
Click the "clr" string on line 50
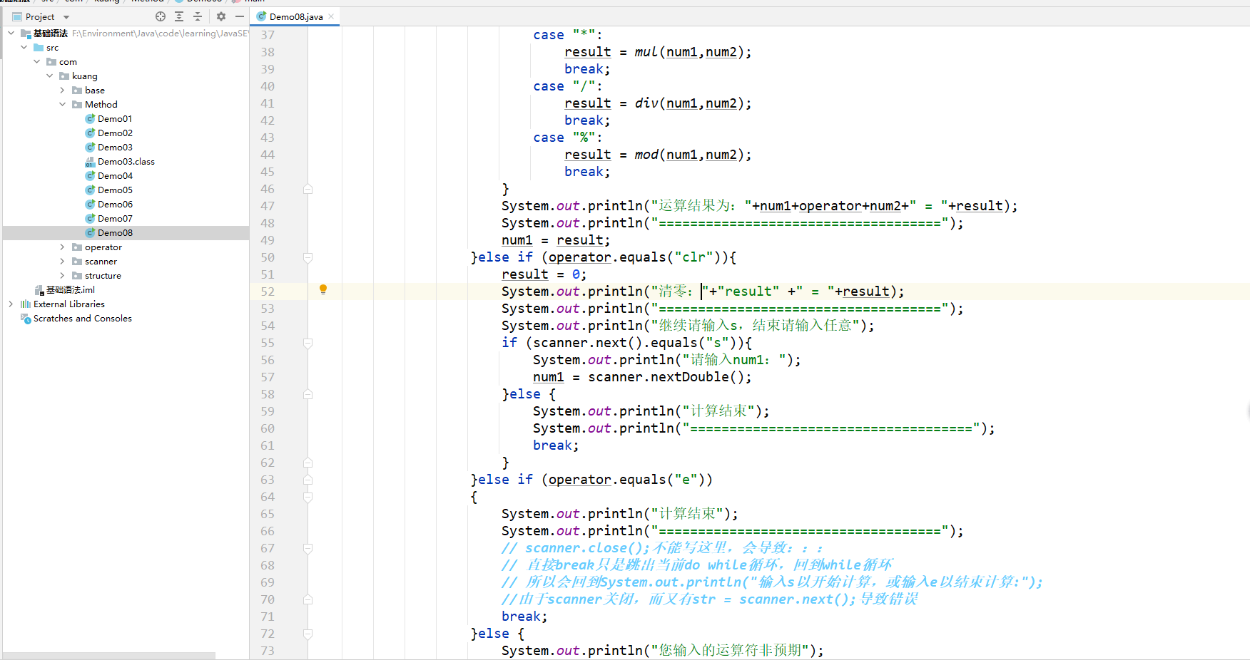tap(693, 257)
